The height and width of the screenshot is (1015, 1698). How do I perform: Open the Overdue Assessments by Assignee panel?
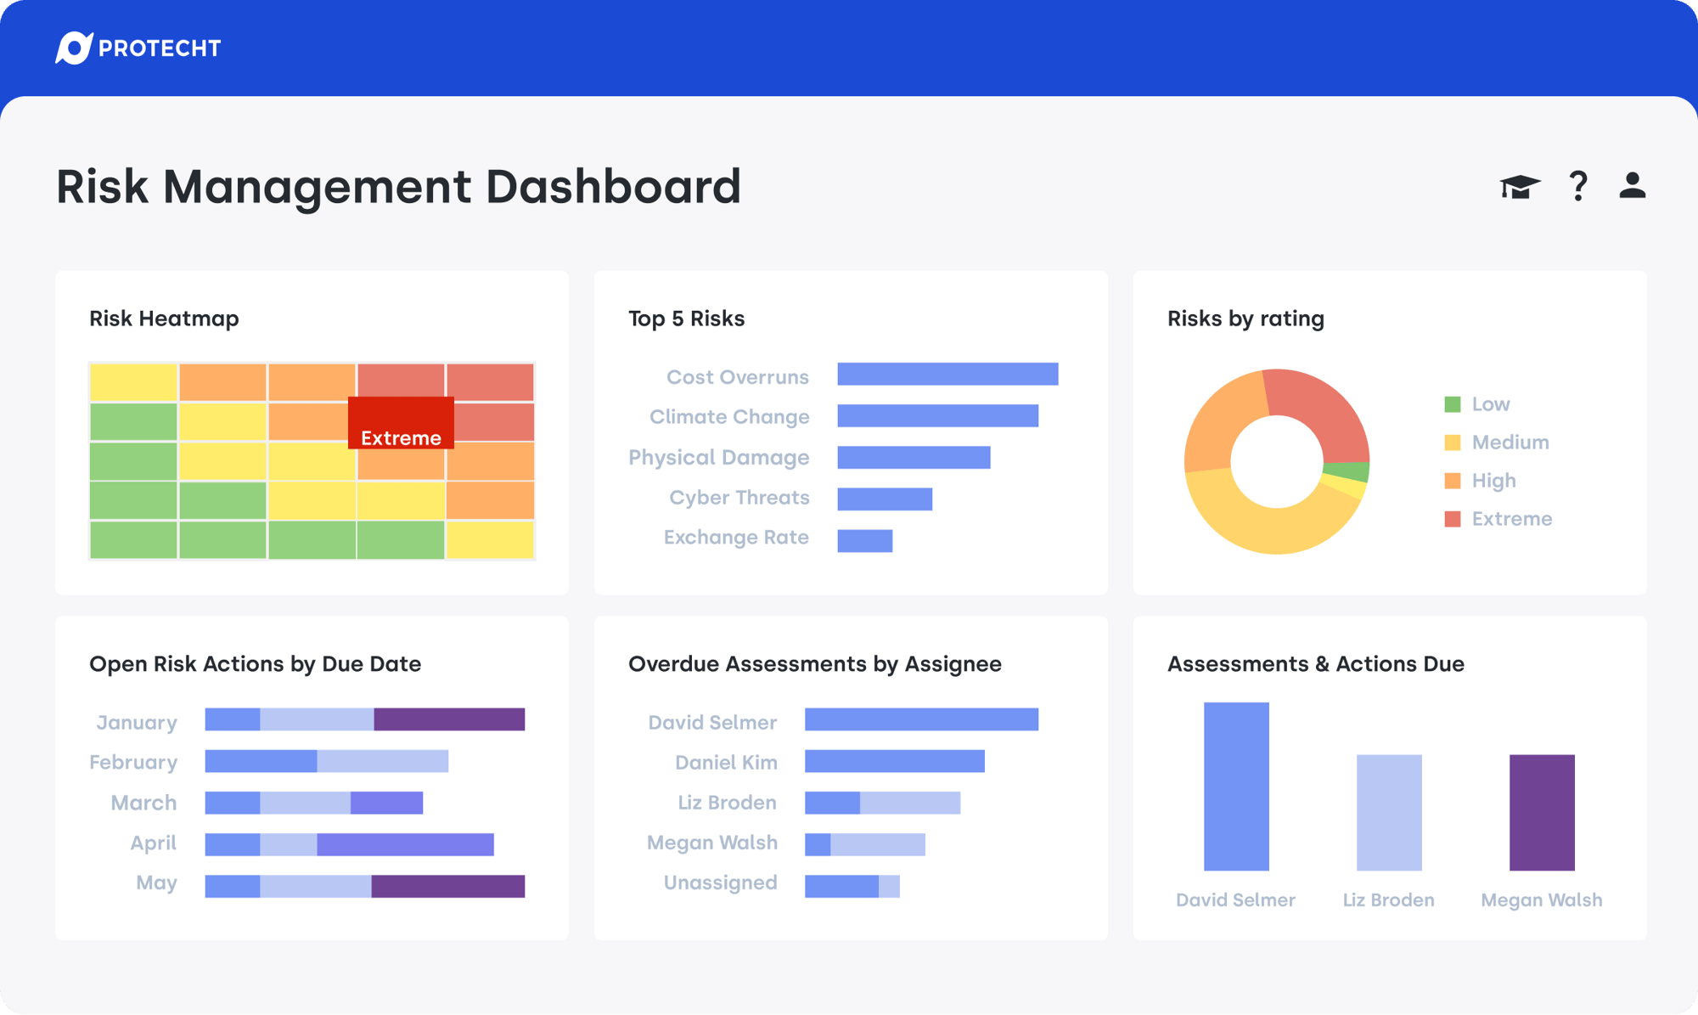click(814, 663)
